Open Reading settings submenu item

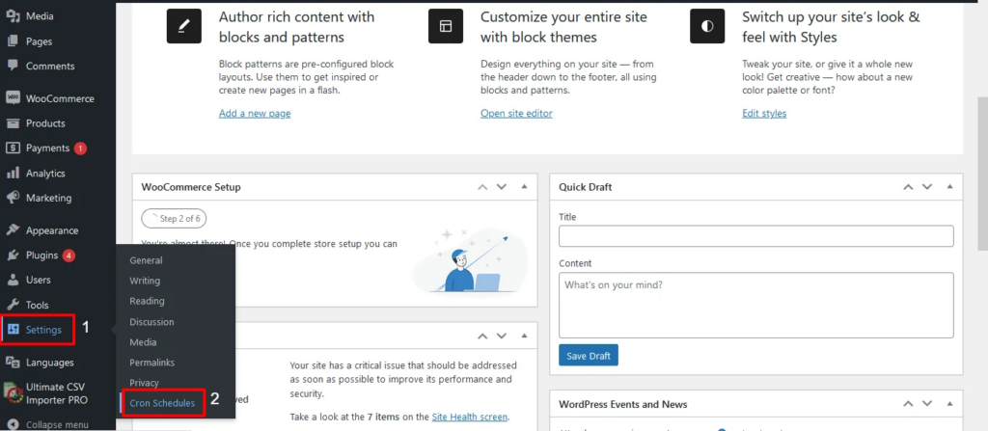[147, 301]
